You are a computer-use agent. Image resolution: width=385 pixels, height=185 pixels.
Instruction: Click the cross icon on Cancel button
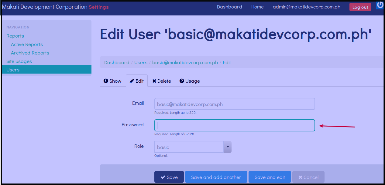point(301,177)
